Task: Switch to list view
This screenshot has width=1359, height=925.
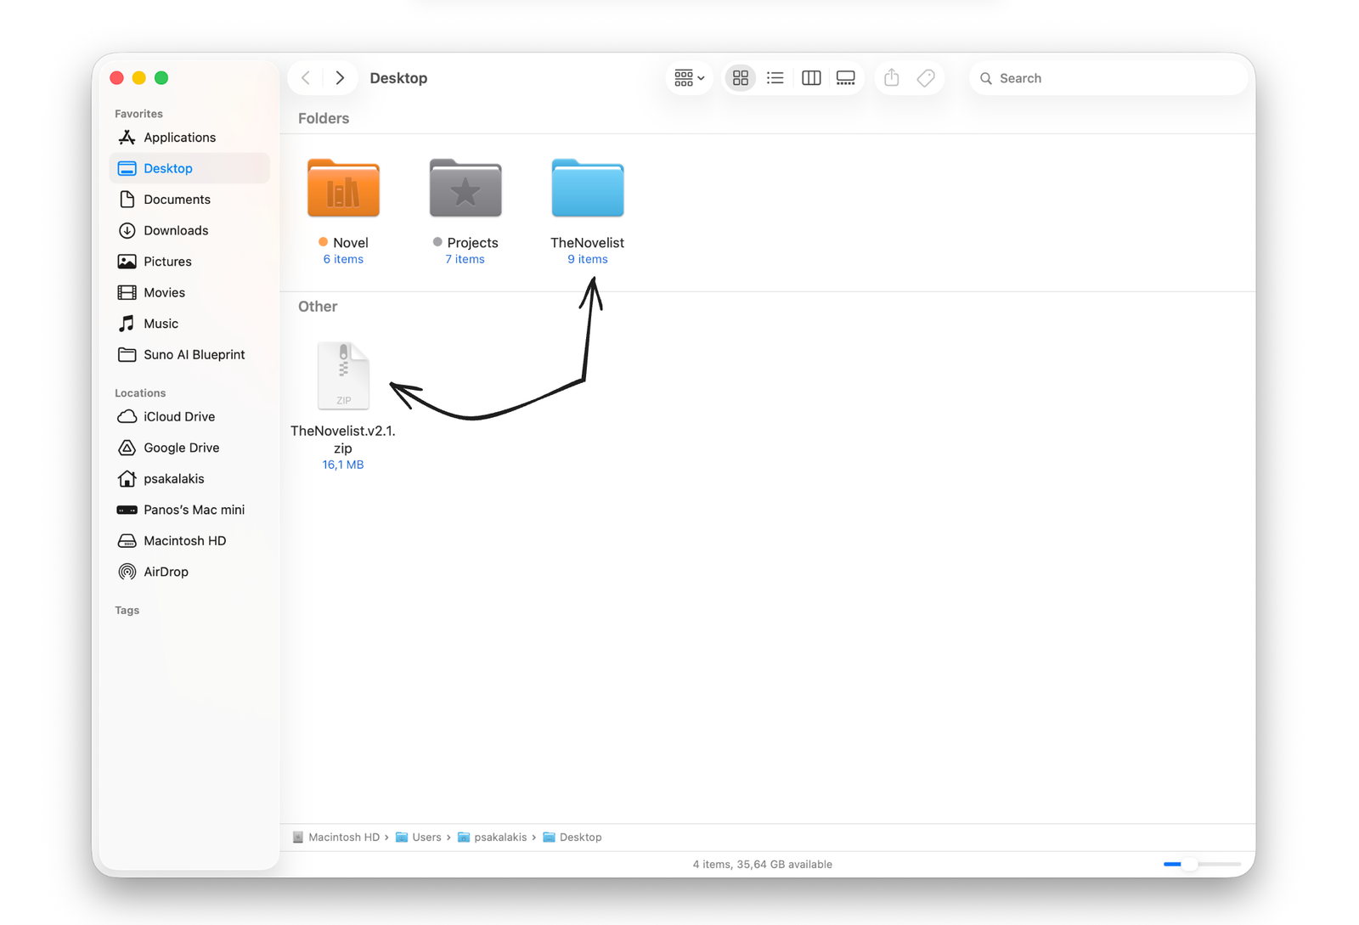Action: pos(775,78)
